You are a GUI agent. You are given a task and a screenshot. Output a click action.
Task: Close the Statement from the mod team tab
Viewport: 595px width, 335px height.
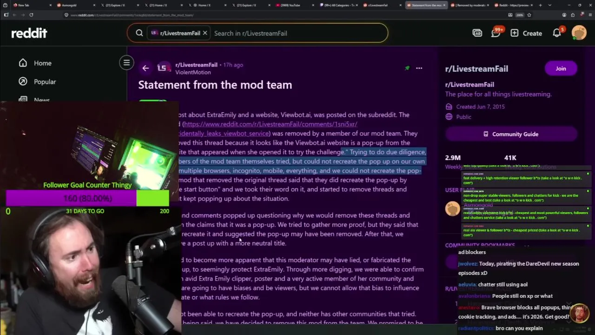coord(444,5)
